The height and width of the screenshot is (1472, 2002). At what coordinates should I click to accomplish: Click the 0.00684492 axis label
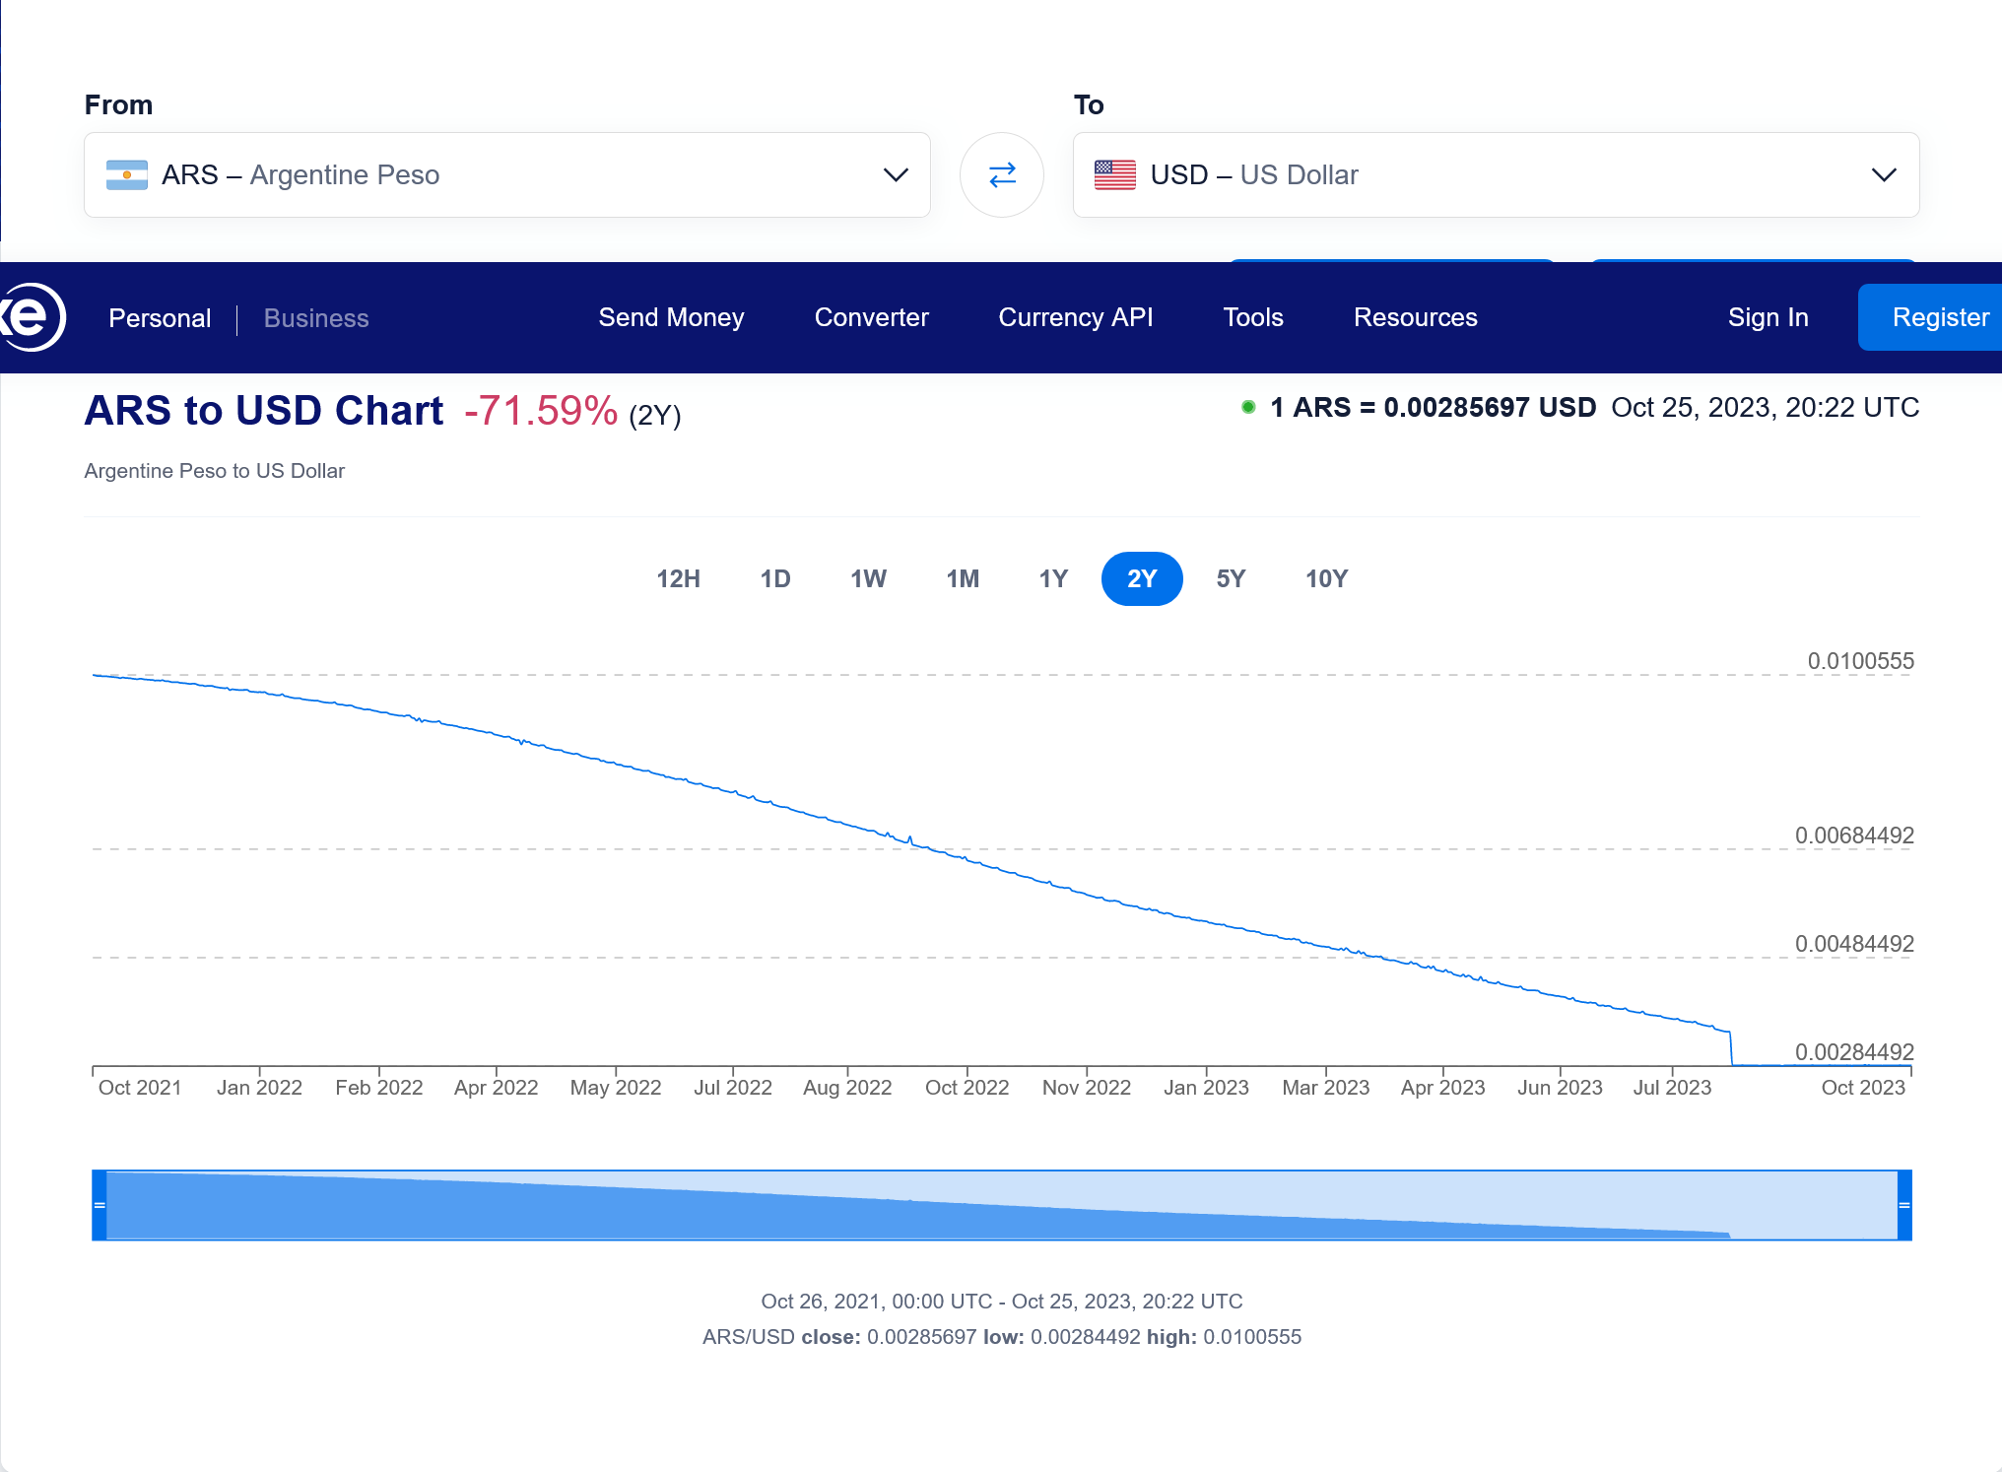coord(1854,836)
